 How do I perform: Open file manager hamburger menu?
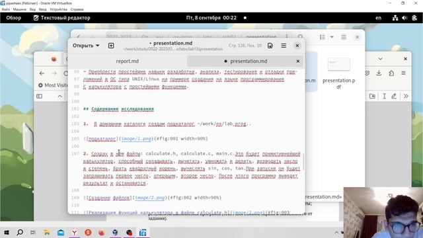(x=344, y=37)
